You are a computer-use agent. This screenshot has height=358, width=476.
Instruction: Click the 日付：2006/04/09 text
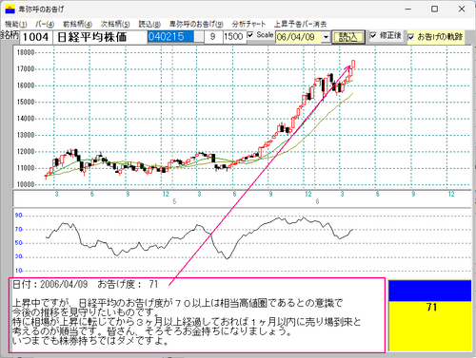point(50,284)
